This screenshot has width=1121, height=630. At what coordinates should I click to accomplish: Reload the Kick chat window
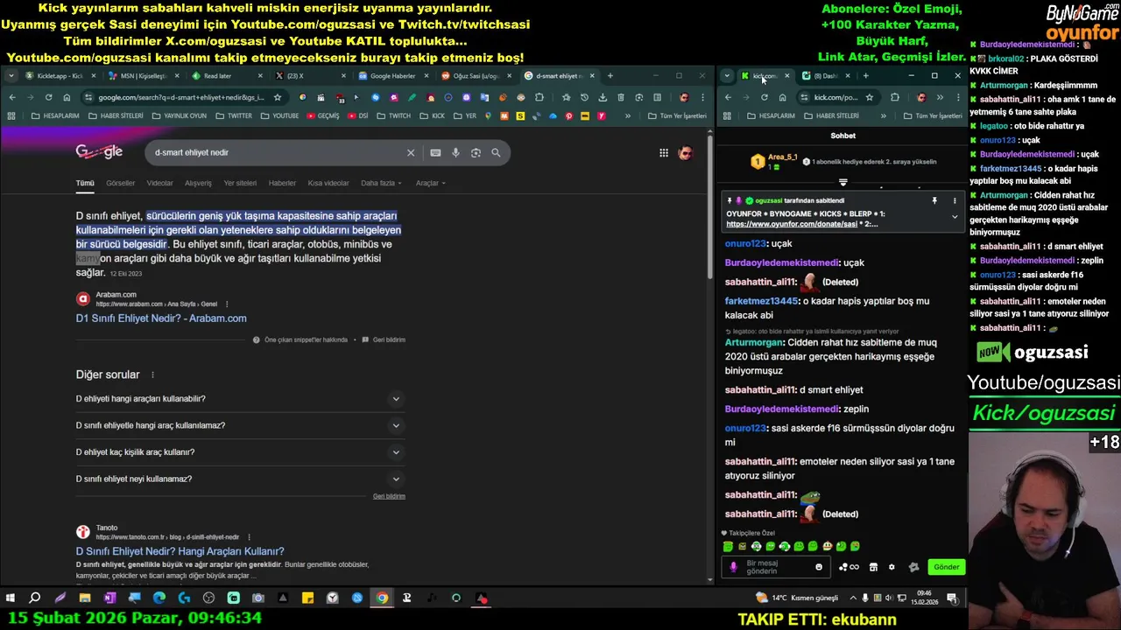pyautogui.click(x=765, y=97)
